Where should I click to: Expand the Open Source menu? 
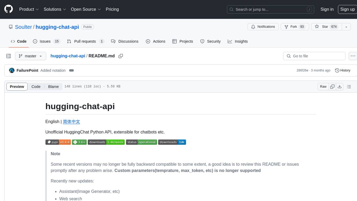pyautogui.click(x=86, y=9)
